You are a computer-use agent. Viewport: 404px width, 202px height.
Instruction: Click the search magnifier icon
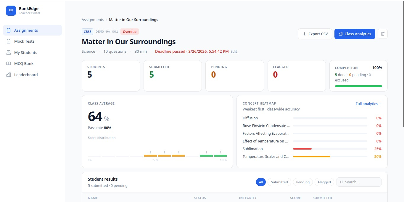(342, 182)
